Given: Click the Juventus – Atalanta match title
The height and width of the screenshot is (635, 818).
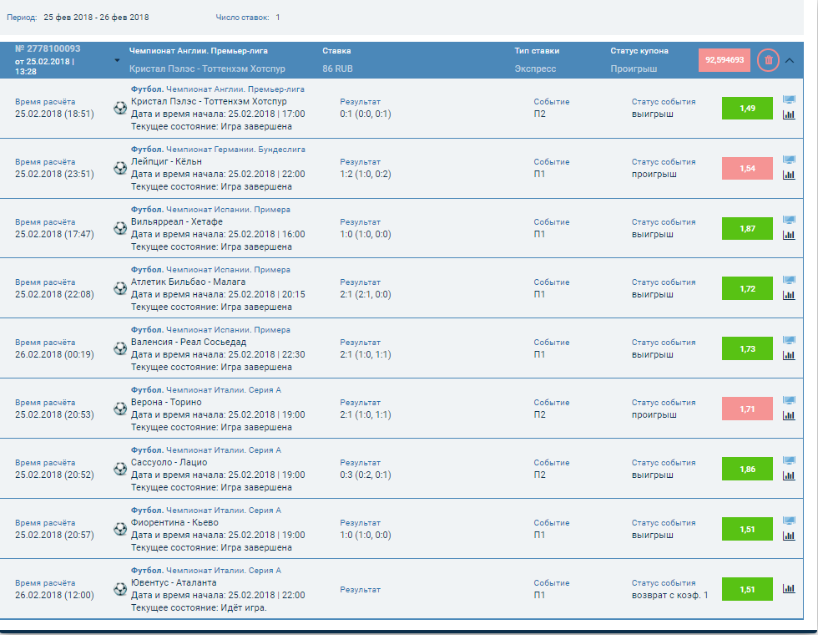Looking at the screenshot, I should coord(174,582).
